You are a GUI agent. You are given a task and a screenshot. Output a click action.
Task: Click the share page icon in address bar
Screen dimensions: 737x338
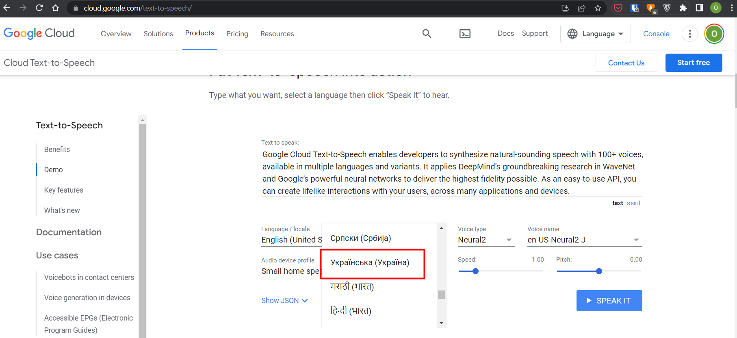(x=581, y=8)
